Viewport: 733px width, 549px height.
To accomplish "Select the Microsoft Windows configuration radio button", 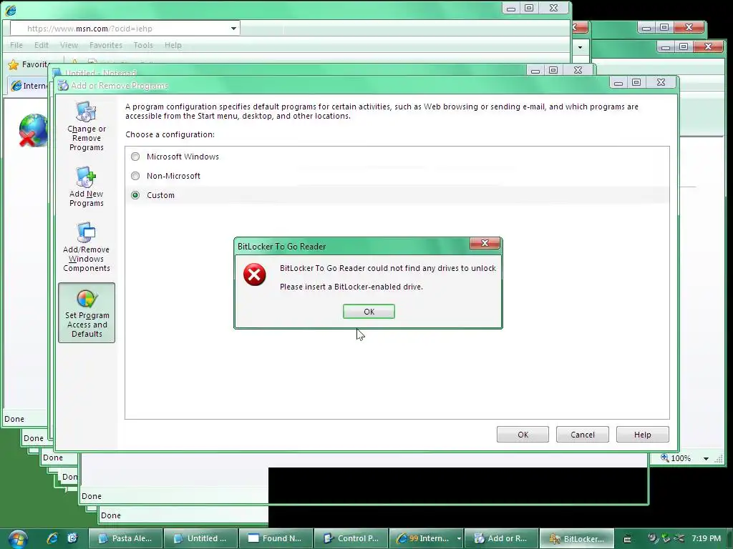I will pyautogui.click(x=135, y=157).
